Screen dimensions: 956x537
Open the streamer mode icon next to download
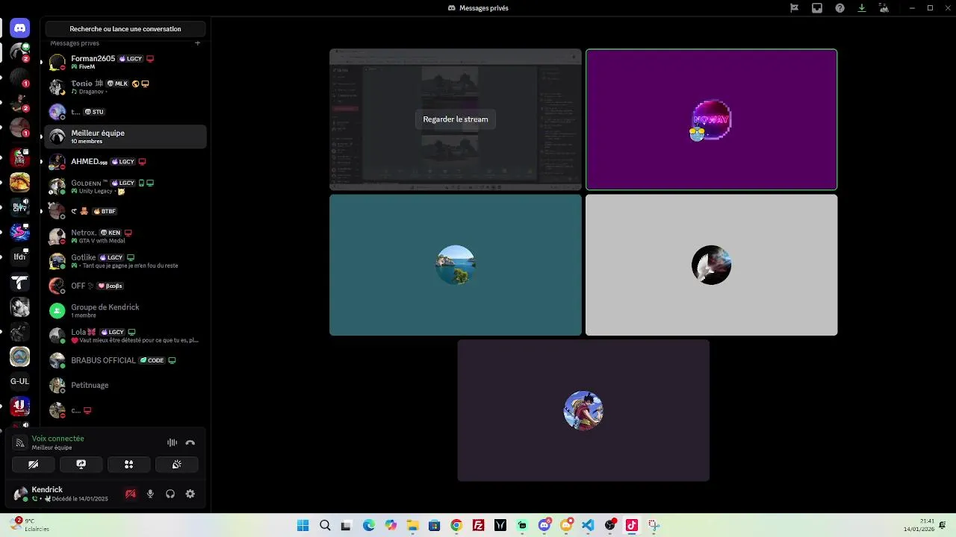click(x=884, y=8)
